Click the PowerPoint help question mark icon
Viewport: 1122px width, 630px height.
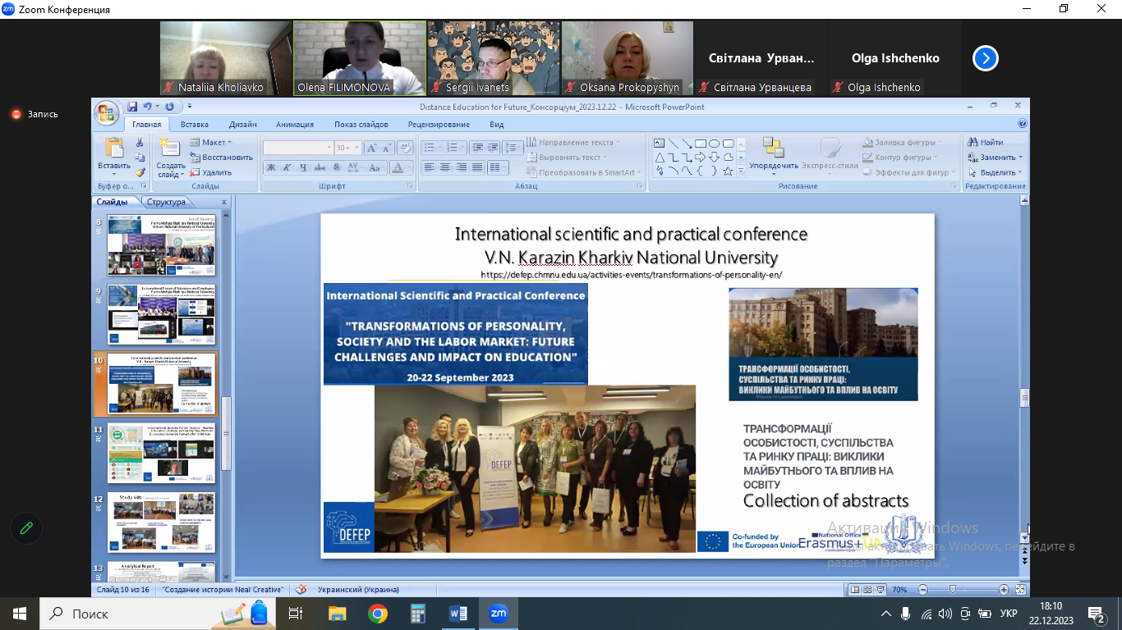1022,124
